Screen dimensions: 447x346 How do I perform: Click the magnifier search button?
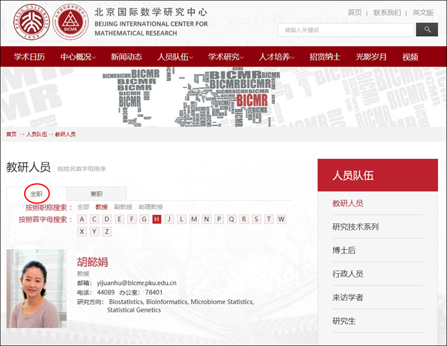(x=427, y=30)
